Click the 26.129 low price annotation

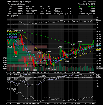tap(26, 69)
